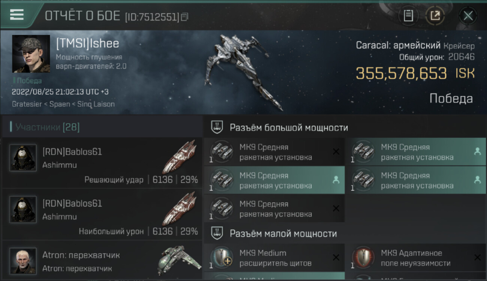This screenshot has width=487, height=281.
Task: Click the Участники [28] header
Action: click(47, 127)
